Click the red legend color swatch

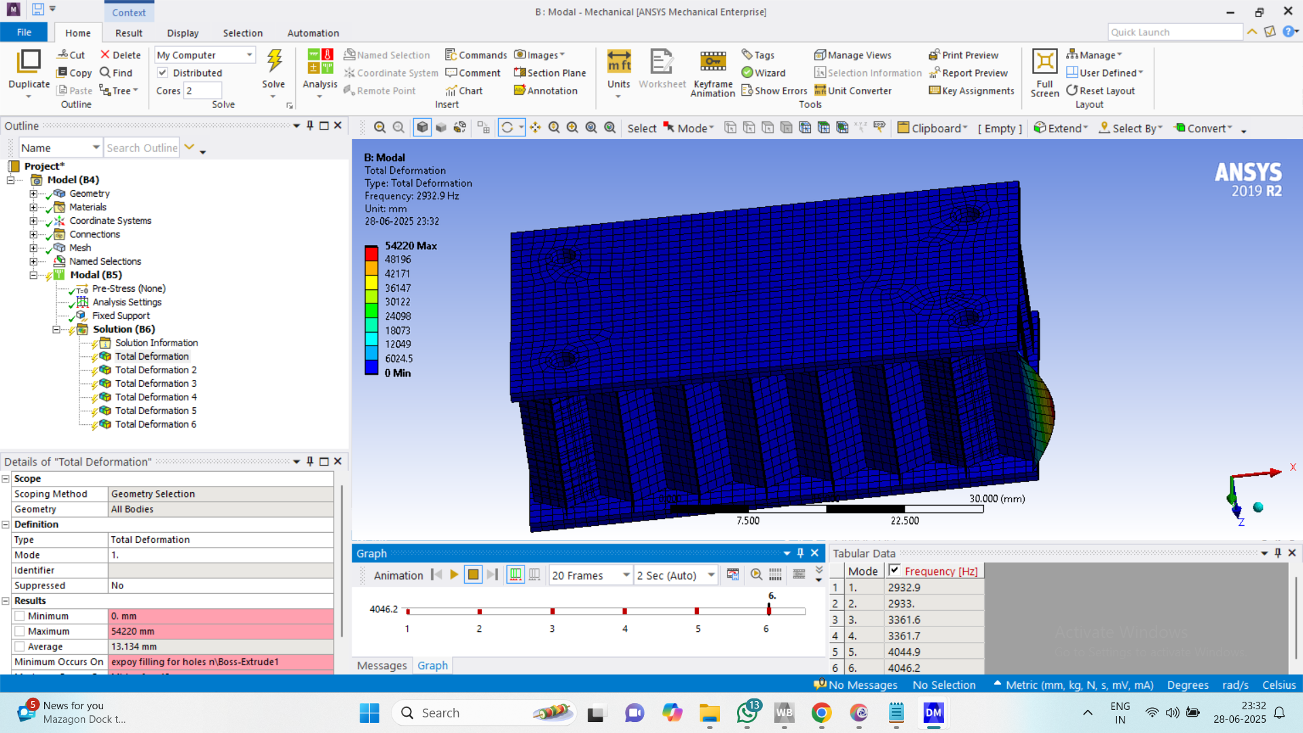click(371, 253)
